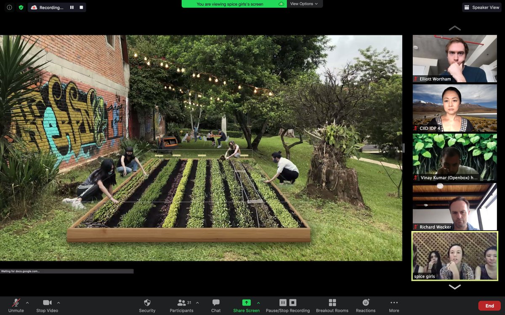Click the Recording cloud icon
Viewport: 505px width, 315px height.
coord(34,7)
